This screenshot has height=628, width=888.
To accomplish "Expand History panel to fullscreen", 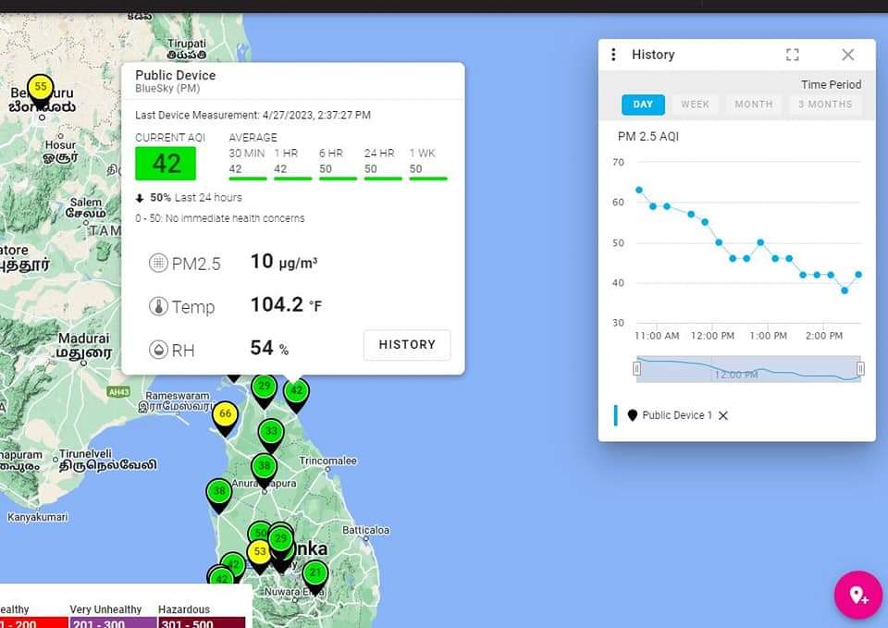I will click(x=792, y=55).
